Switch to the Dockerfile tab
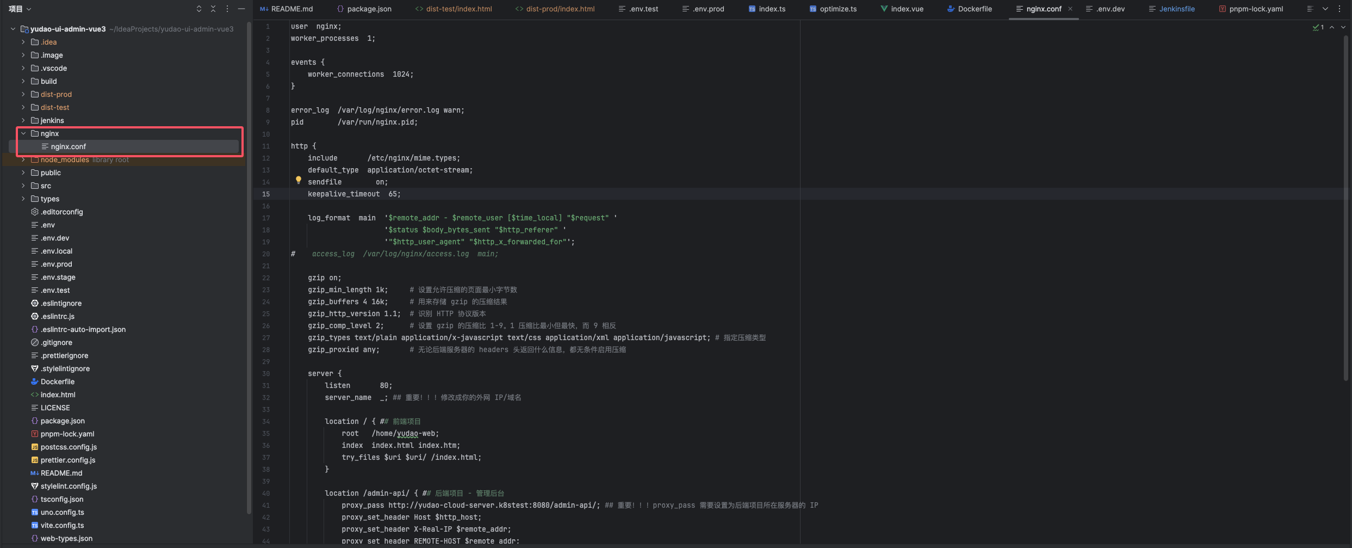The image size is (1352, 548). (x=970, y=9)
